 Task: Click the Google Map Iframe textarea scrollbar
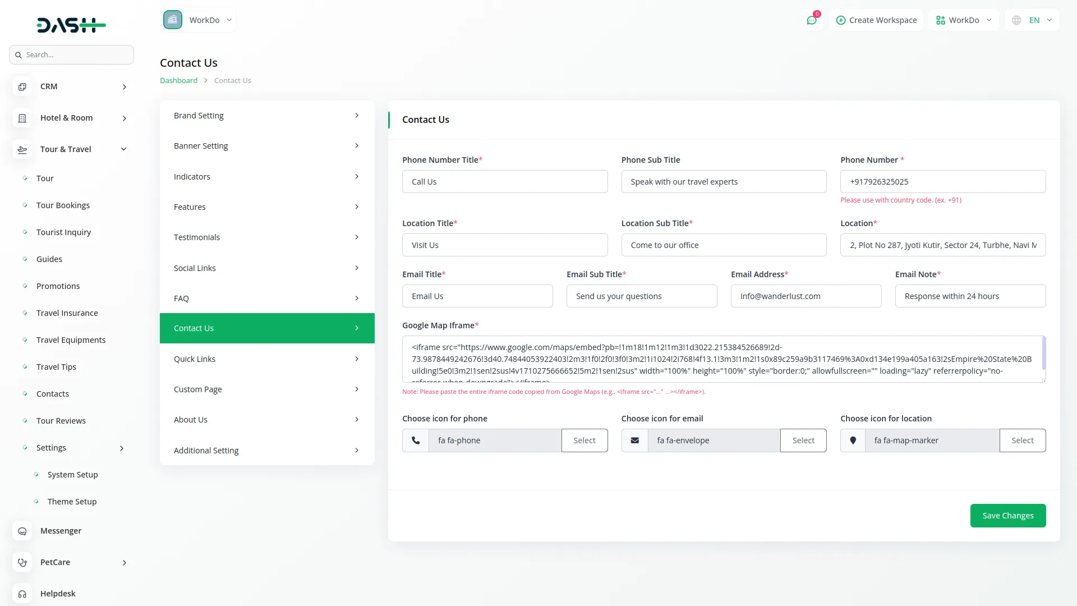click(1043, 353)
